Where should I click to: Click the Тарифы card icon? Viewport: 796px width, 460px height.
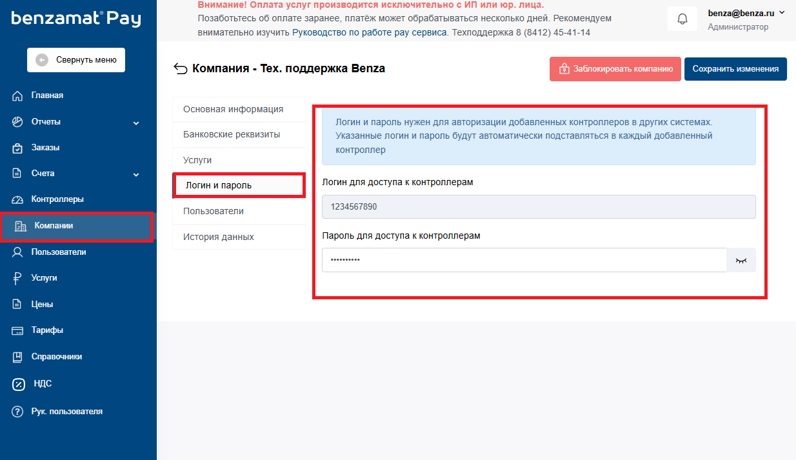(x=18, y=330)
